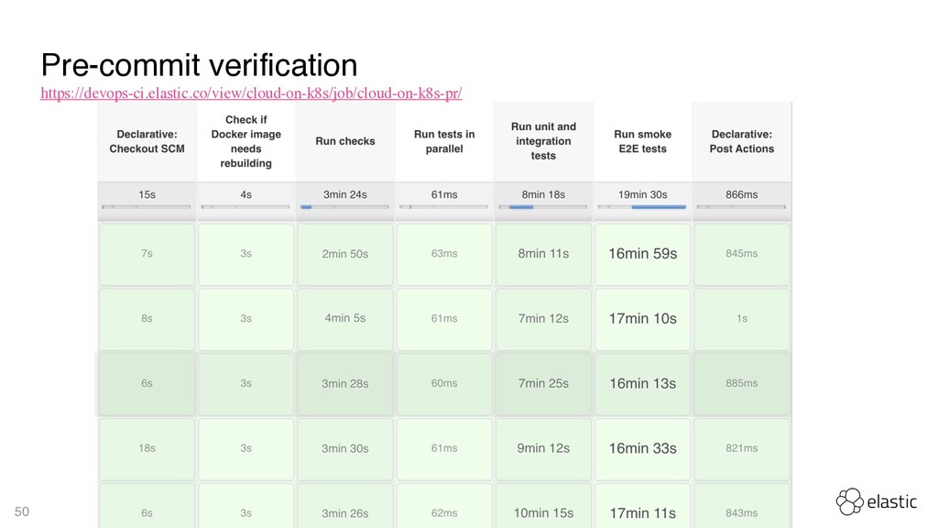Open the 9min 12s unit tests cell
The width and height of the screenshot is (938, 528).
pos(543,448)
